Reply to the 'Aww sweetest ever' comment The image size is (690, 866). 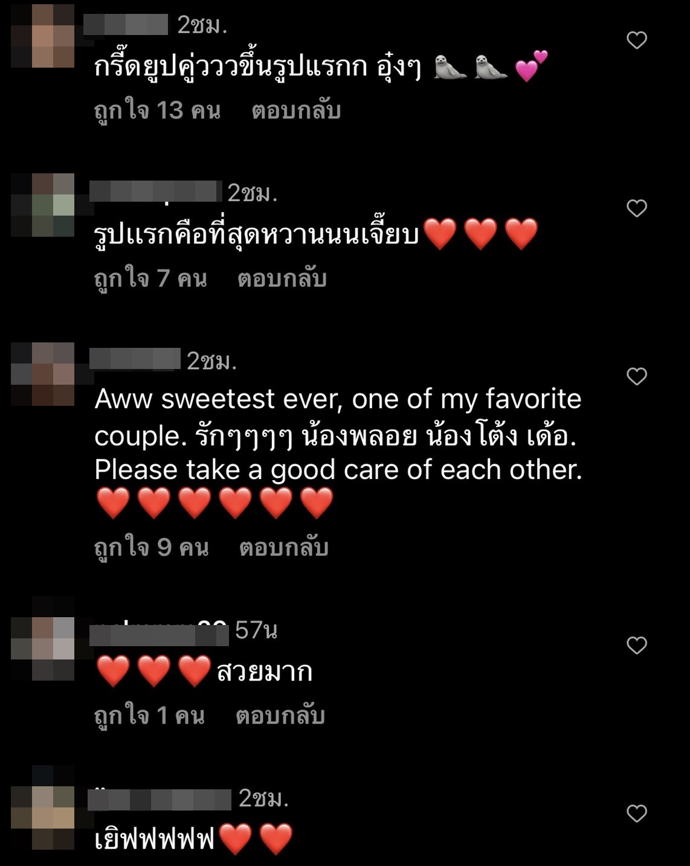pyautogui.click(x=283, y=547)
